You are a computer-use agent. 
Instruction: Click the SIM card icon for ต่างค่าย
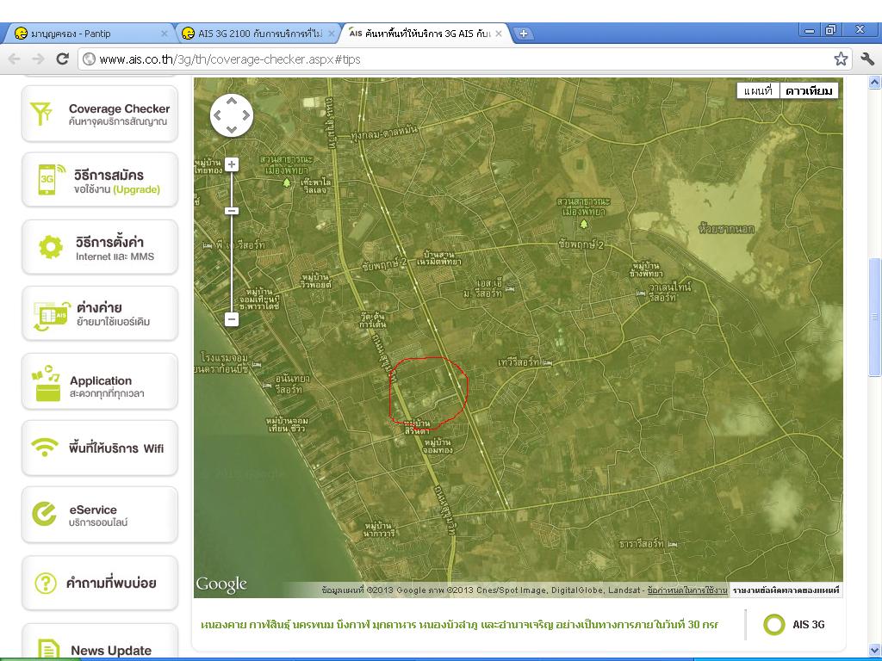click(x=51, y=316)
